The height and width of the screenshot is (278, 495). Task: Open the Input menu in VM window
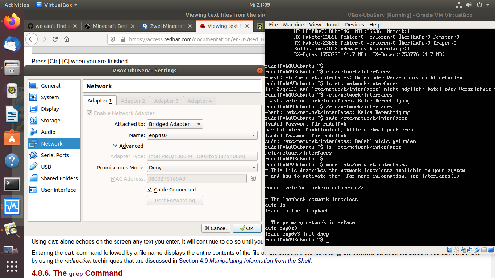click(333, 25)
